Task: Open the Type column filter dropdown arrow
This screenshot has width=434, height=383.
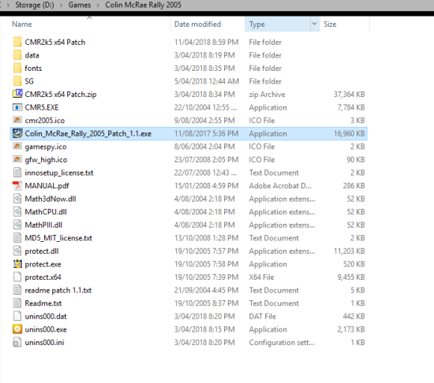Action: pyautogui.click(x=315, y=24)
